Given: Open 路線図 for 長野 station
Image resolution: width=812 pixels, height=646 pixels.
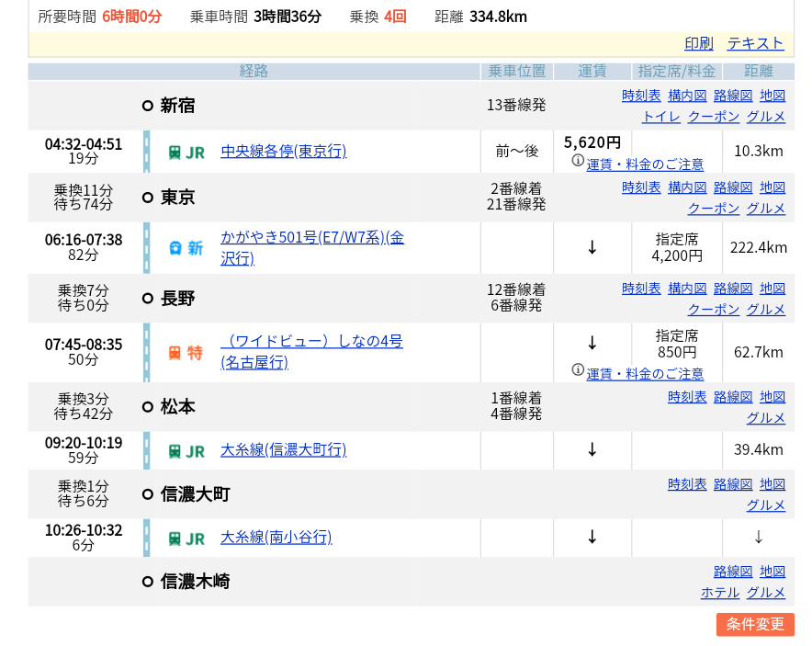Looking at the screenshot, I should (733, 289).
